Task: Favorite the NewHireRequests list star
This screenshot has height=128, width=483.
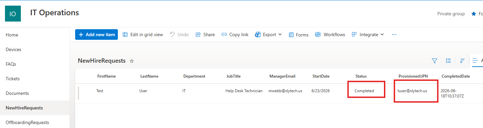Action: (132, 61)
